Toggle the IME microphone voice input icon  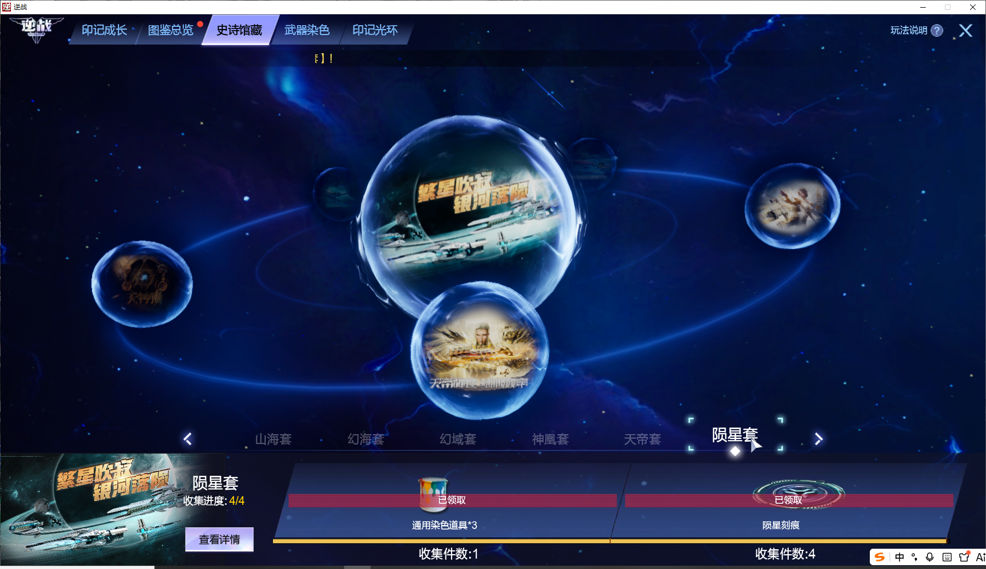[x=930, y=557]
